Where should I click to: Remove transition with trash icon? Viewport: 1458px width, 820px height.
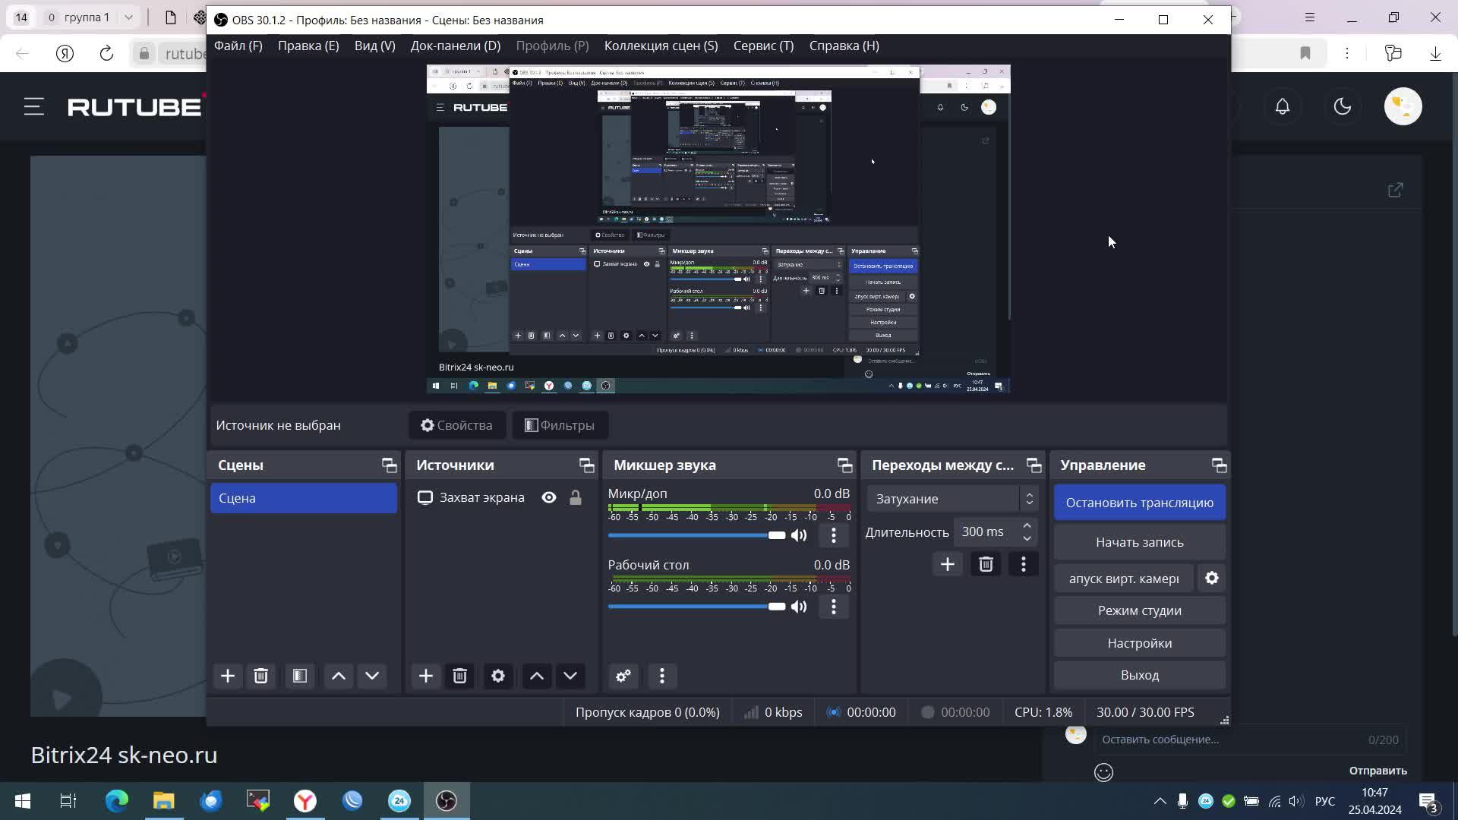986,564
